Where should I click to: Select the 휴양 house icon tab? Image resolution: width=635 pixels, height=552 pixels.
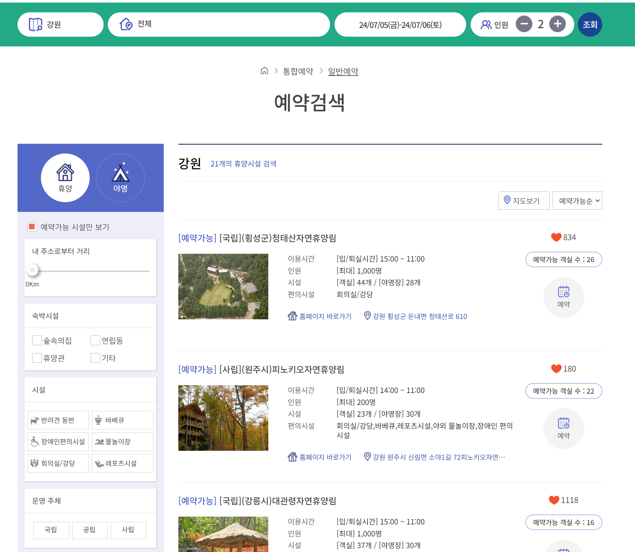(65, 178)
